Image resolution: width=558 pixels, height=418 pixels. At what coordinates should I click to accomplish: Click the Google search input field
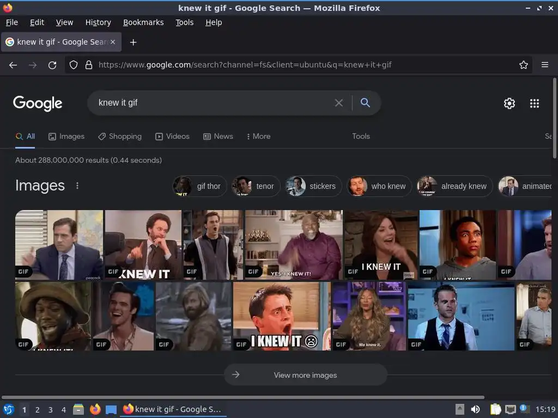[x=214, y=103]
